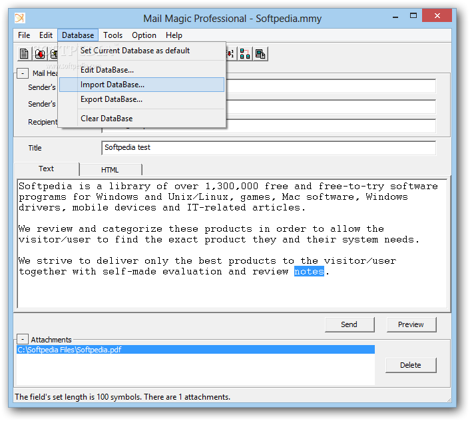Click the network tree toolbar icon

[245, 54]
